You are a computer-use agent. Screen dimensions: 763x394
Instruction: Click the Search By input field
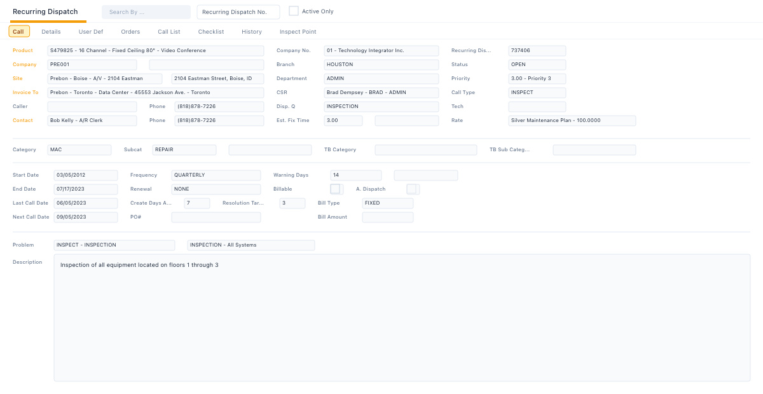(146, 11)
